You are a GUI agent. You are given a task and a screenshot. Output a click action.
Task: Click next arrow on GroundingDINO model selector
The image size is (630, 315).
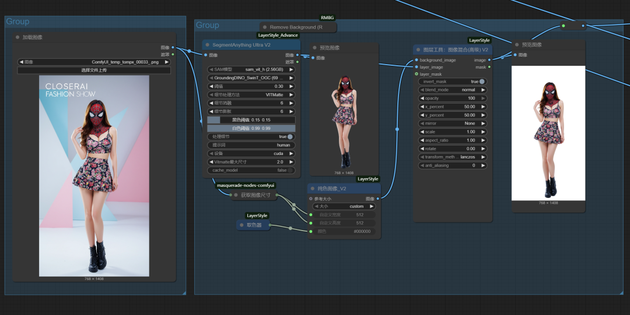291,78
